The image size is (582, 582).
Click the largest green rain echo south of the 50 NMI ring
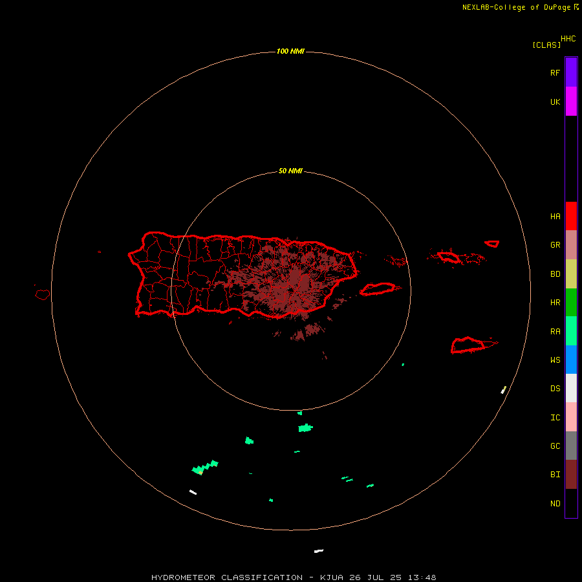(x=305, y=428)
